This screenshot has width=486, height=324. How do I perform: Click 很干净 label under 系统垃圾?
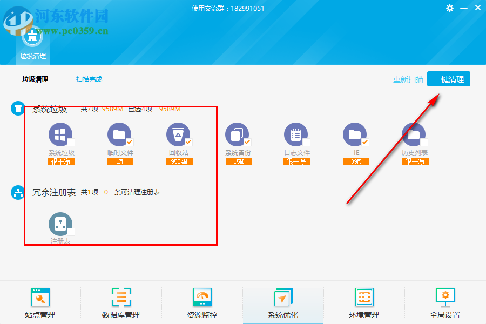point(61,161)
